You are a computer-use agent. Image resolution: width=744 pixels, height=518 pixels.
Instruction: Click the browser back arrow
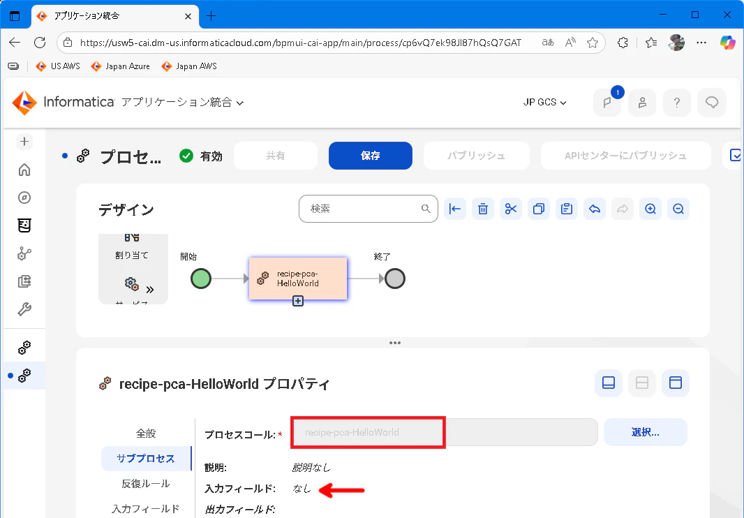(x=15, y=43)
